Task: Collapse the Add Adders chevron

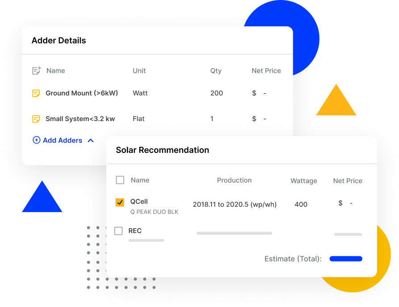Action: tap(91, 140)
